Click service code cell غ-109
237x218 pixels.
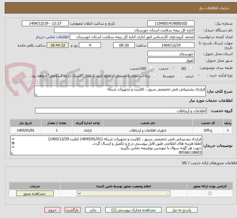208,130
